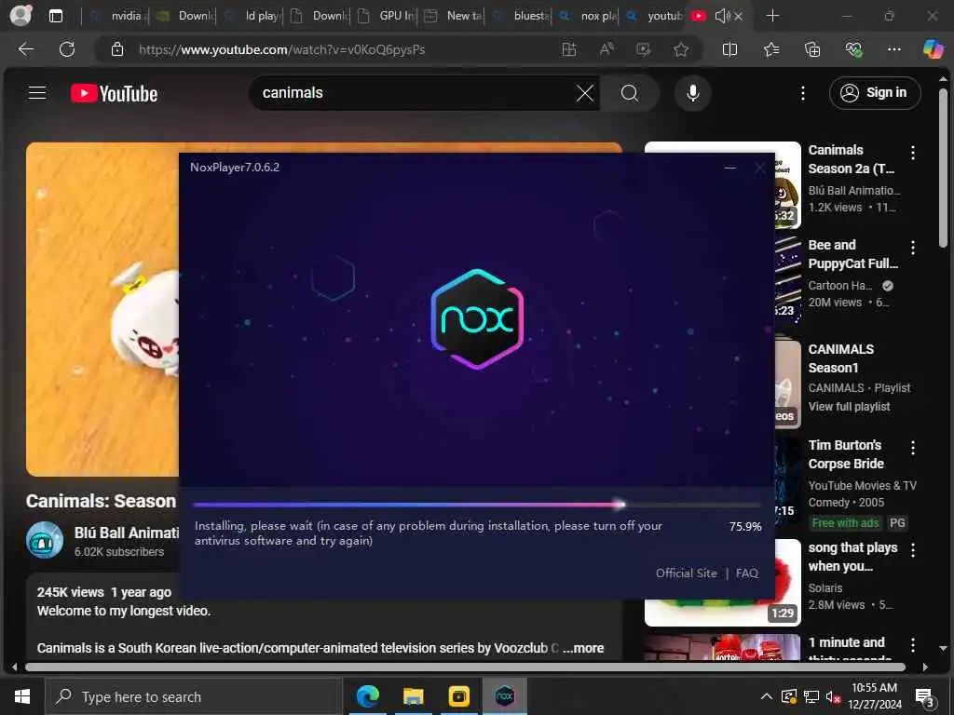Open Edge Settings and more ellipsis
954x715 pixels.
click(x=893, y=49)
